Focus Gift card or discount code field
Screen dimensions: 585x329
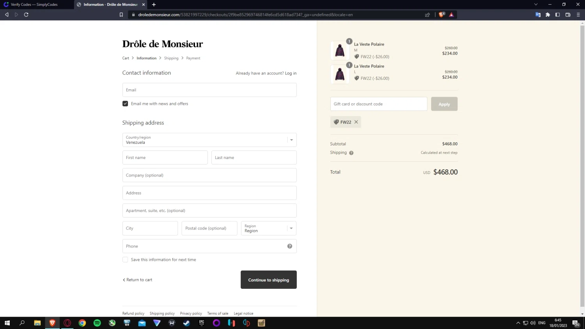(x=379, y=104)
